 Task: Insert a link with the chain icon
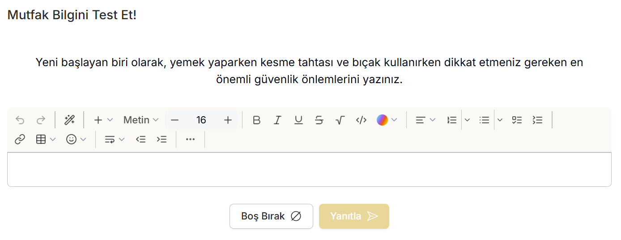click(20, 139)
